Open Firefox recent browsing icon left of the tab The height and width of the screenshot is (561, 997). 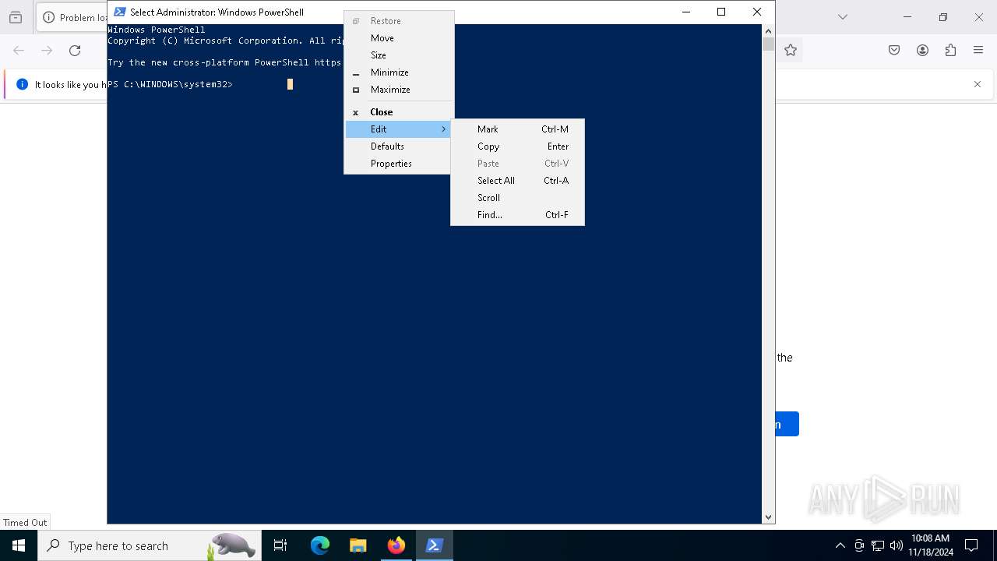16,17
